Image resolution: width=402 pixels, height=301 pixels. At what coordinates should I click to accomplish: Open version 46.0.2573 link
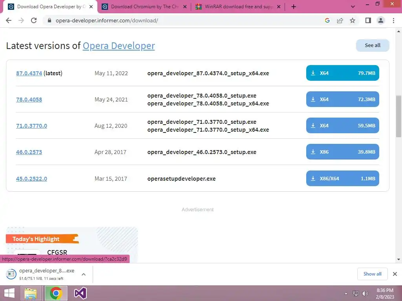coord(29,152)
